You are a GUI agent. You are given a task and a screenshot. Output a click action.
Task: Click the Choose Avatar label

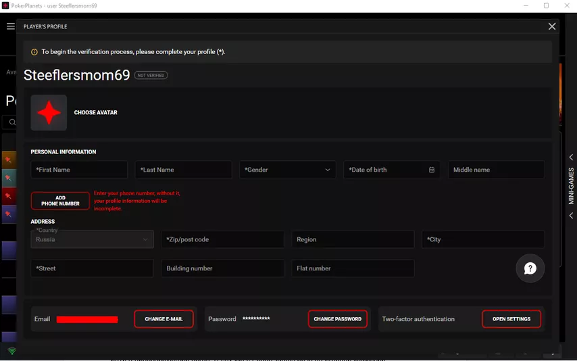[x=95, y=113]
